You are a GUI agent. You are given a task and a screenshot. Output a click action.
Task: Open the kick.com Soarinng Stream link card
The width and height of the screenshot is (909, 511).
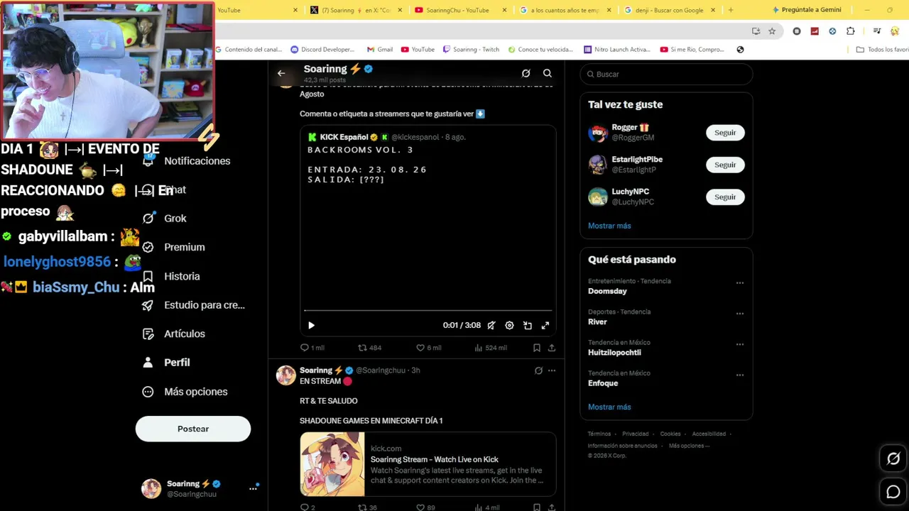click(428, 464)
